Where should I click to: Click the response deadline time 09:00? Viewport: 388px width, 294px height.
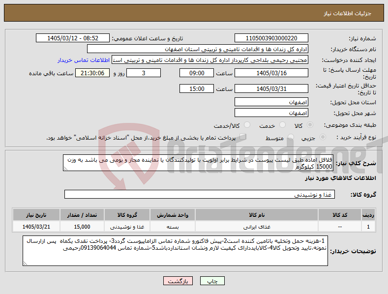point(197,73)
